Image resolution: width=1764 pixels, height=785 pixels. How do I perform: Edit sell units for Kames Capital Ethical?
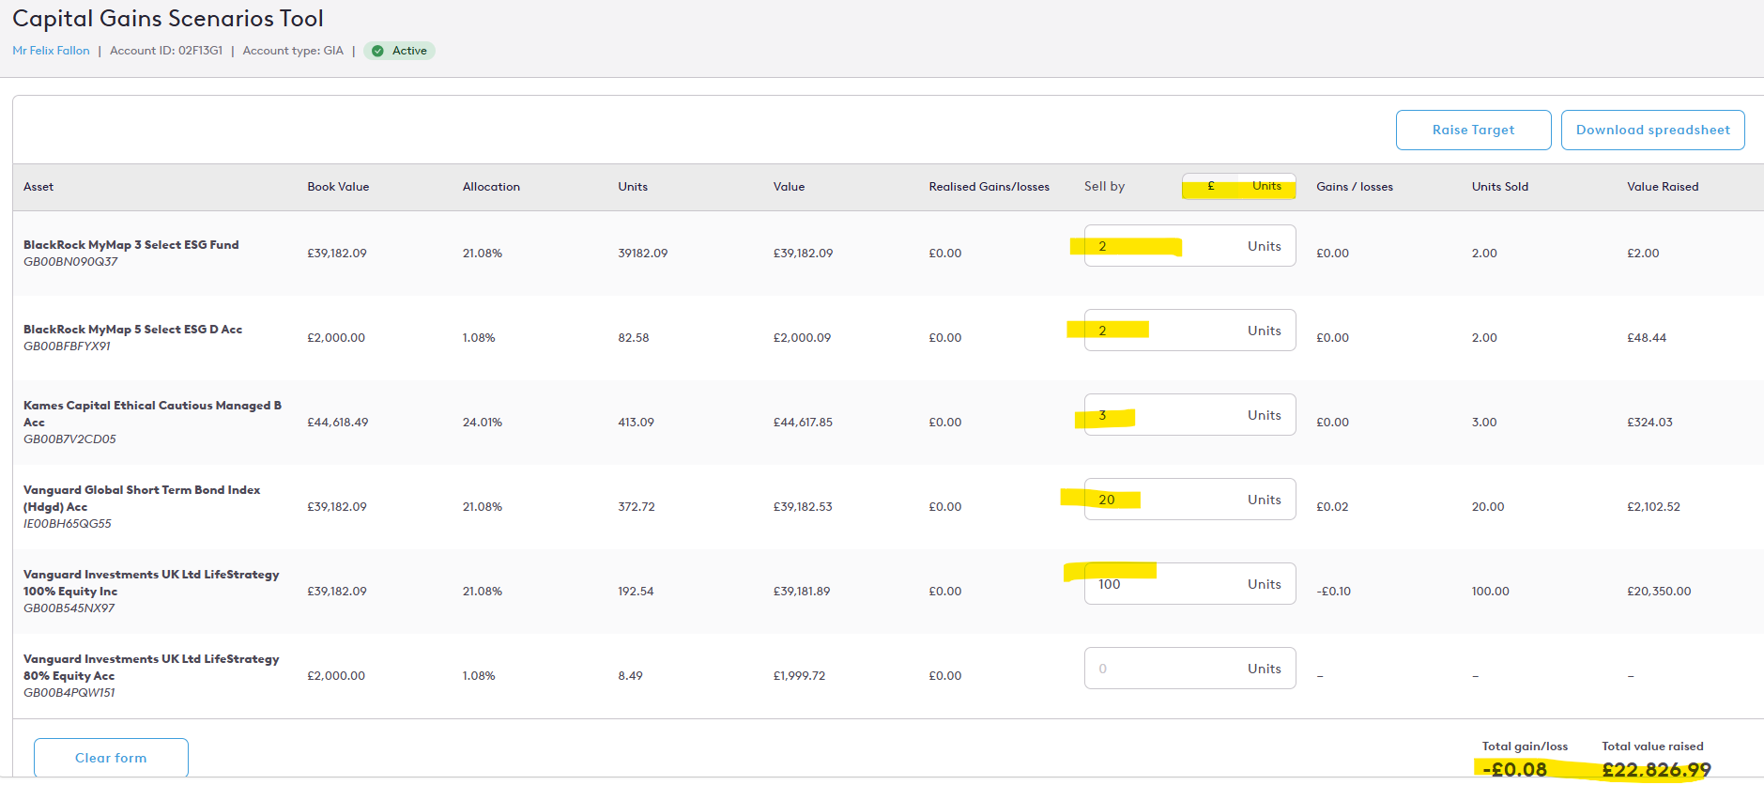[x=1189, y=415]
